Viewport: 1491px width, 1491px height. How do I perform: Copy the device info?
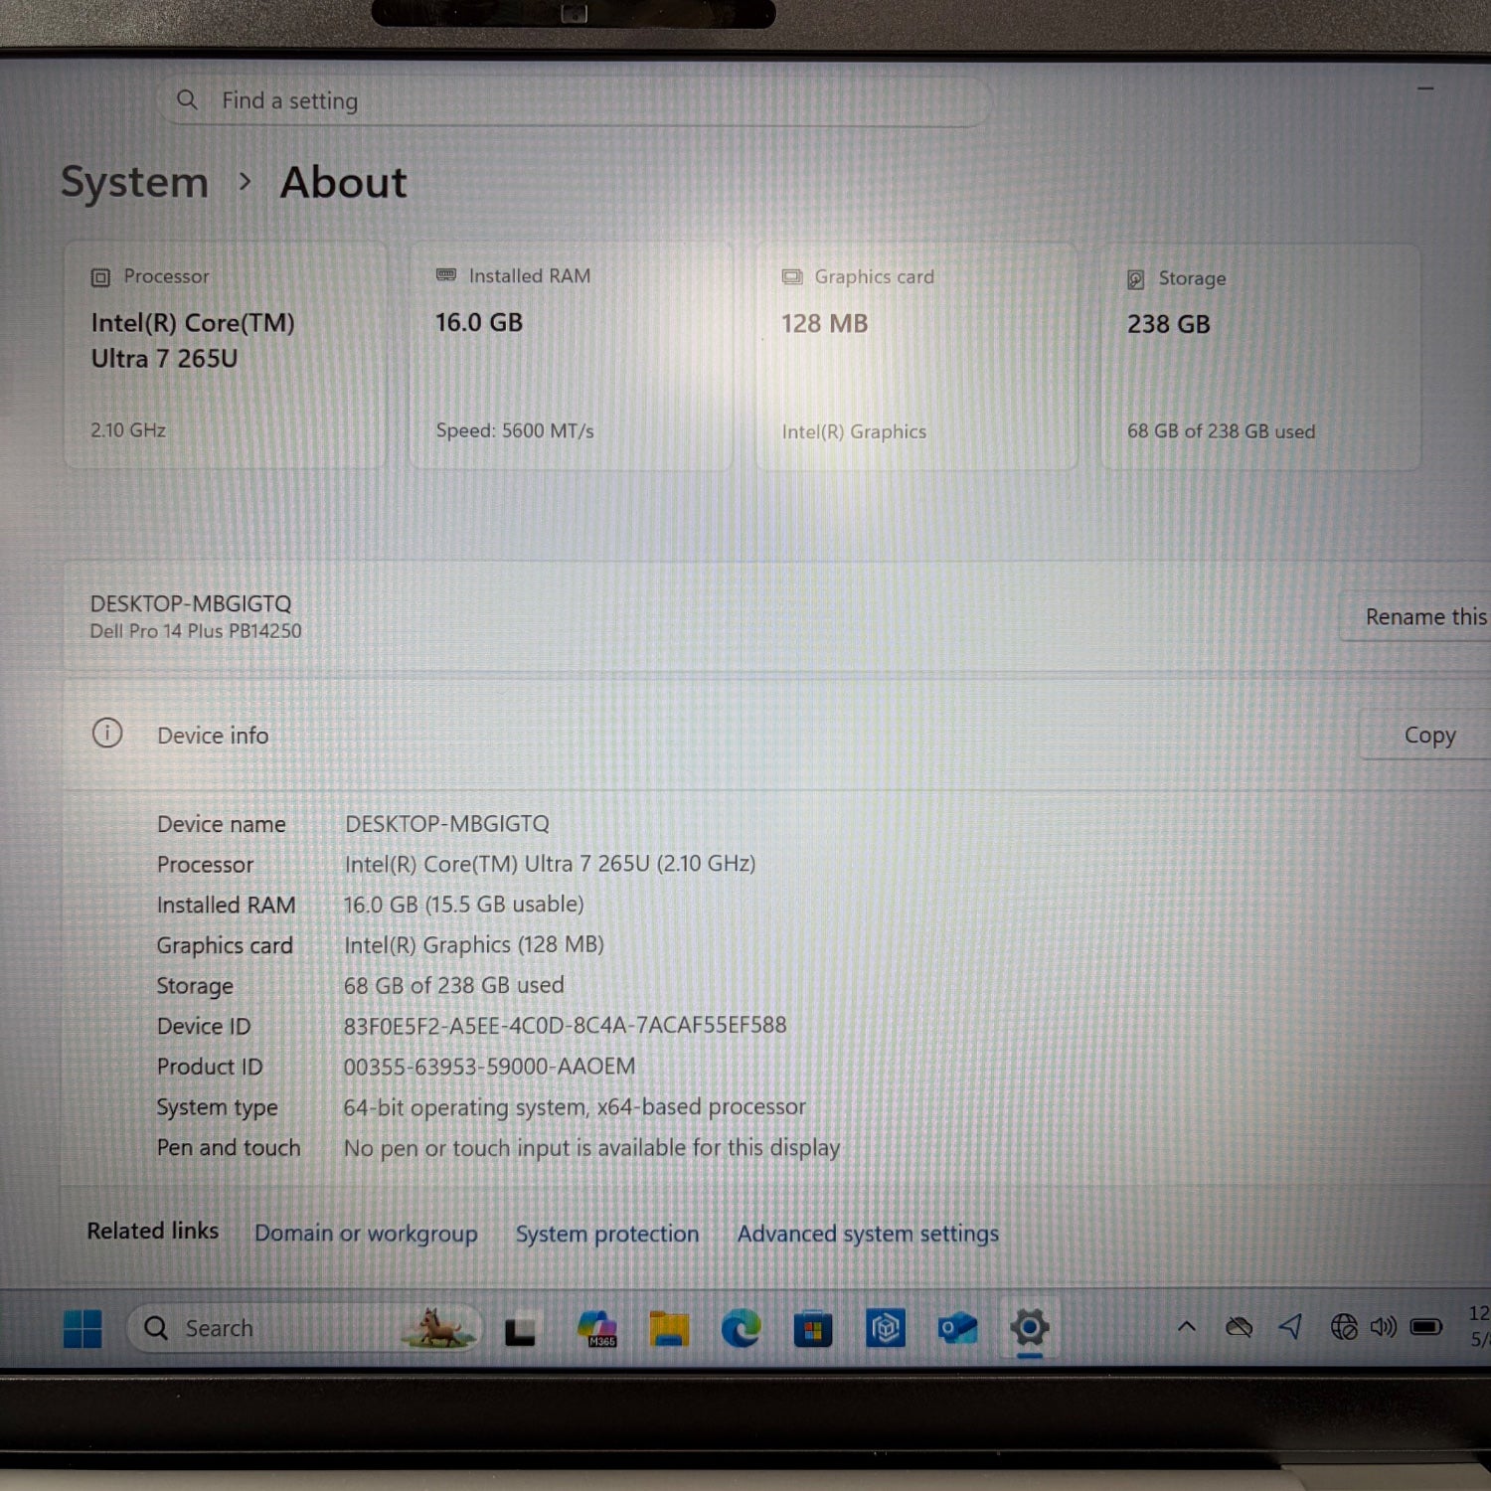point(1426,736)
